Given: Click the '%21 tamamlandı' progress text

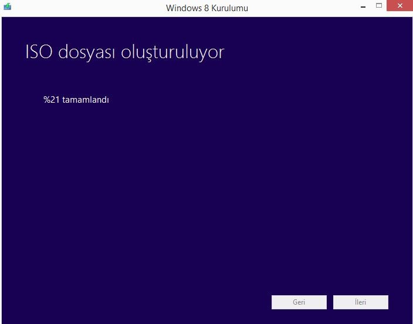Looking at the screenshot, I should 76,100.
